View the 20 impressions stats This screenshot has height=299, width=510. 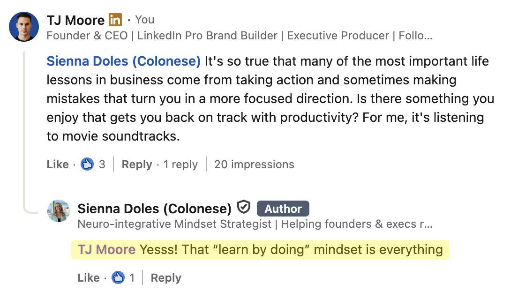pyautogui.click(x=254, y=164)
